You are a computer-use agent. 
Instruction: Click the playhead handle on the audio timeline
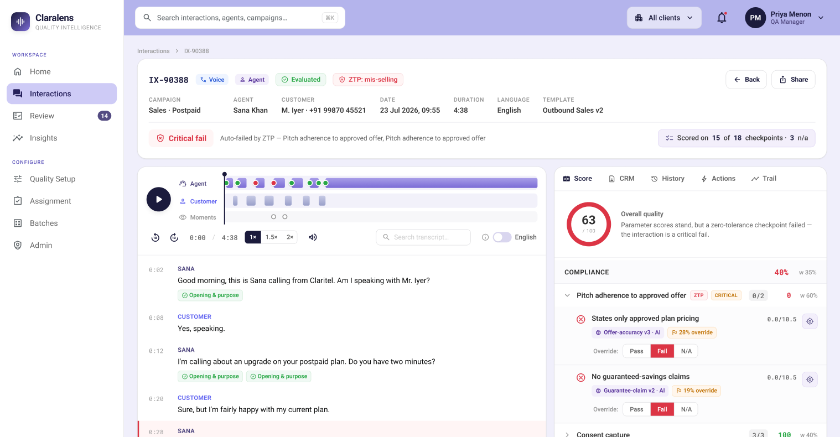224,174
